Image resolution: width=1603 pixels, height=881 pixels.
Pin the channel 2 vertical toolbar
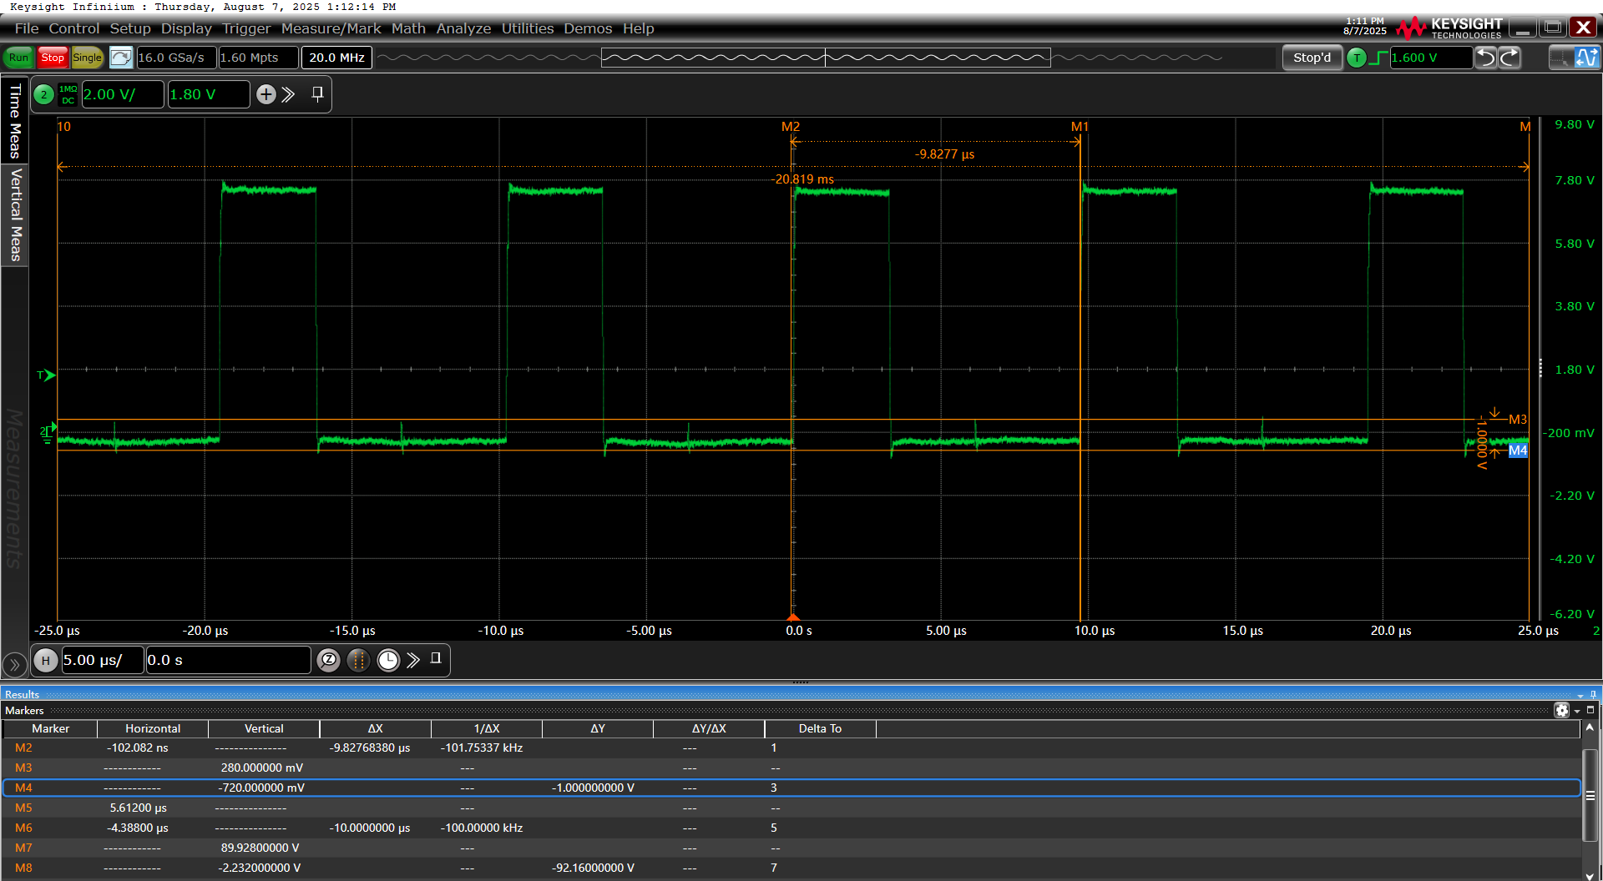click(x=317, y=94)
